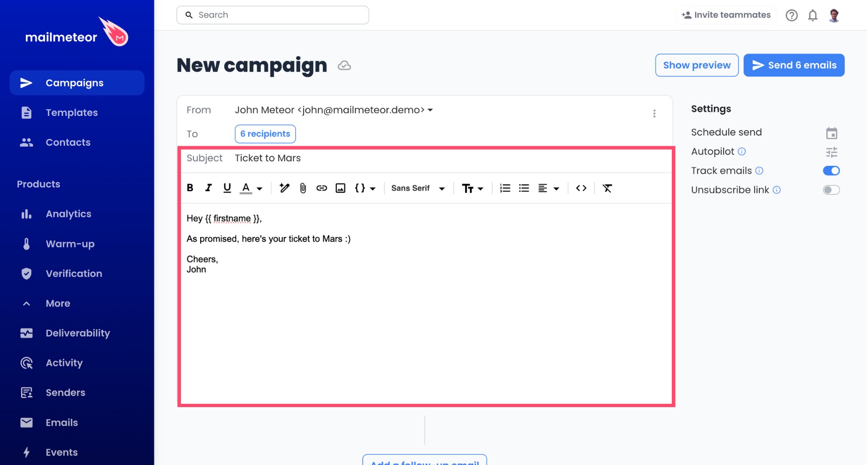The width and height of the screenshot is (867, 465).
Task: Click Show preview
Action: [696, 65]
